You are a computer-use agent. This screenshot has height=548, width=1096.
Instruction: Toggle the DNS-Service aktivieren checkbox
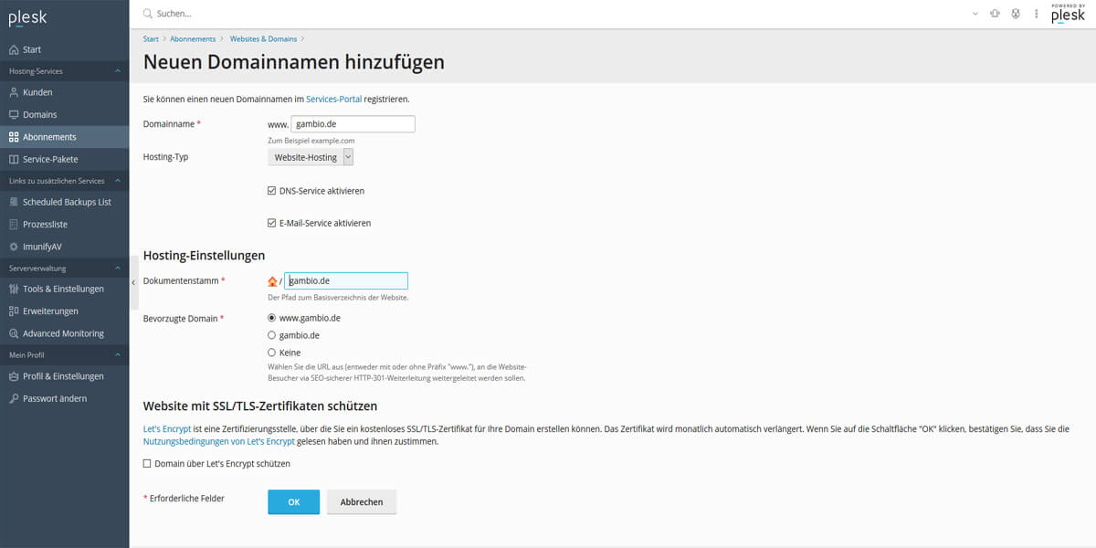[x=271, y=191]
